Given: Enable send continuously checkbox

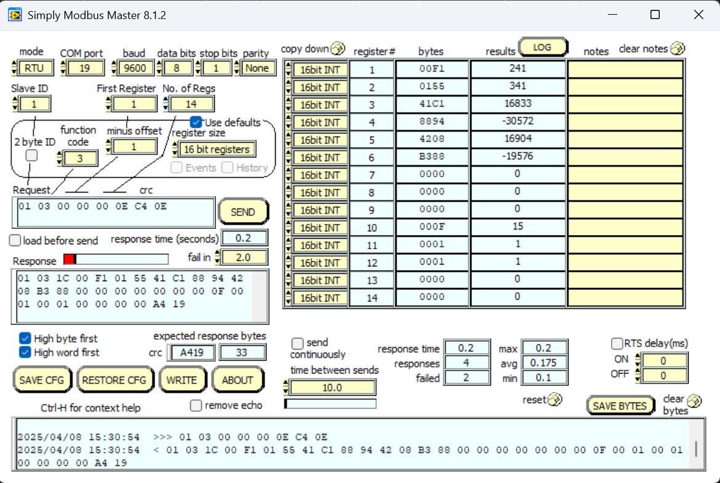Looking at the screenshot, I should point(298,343).
